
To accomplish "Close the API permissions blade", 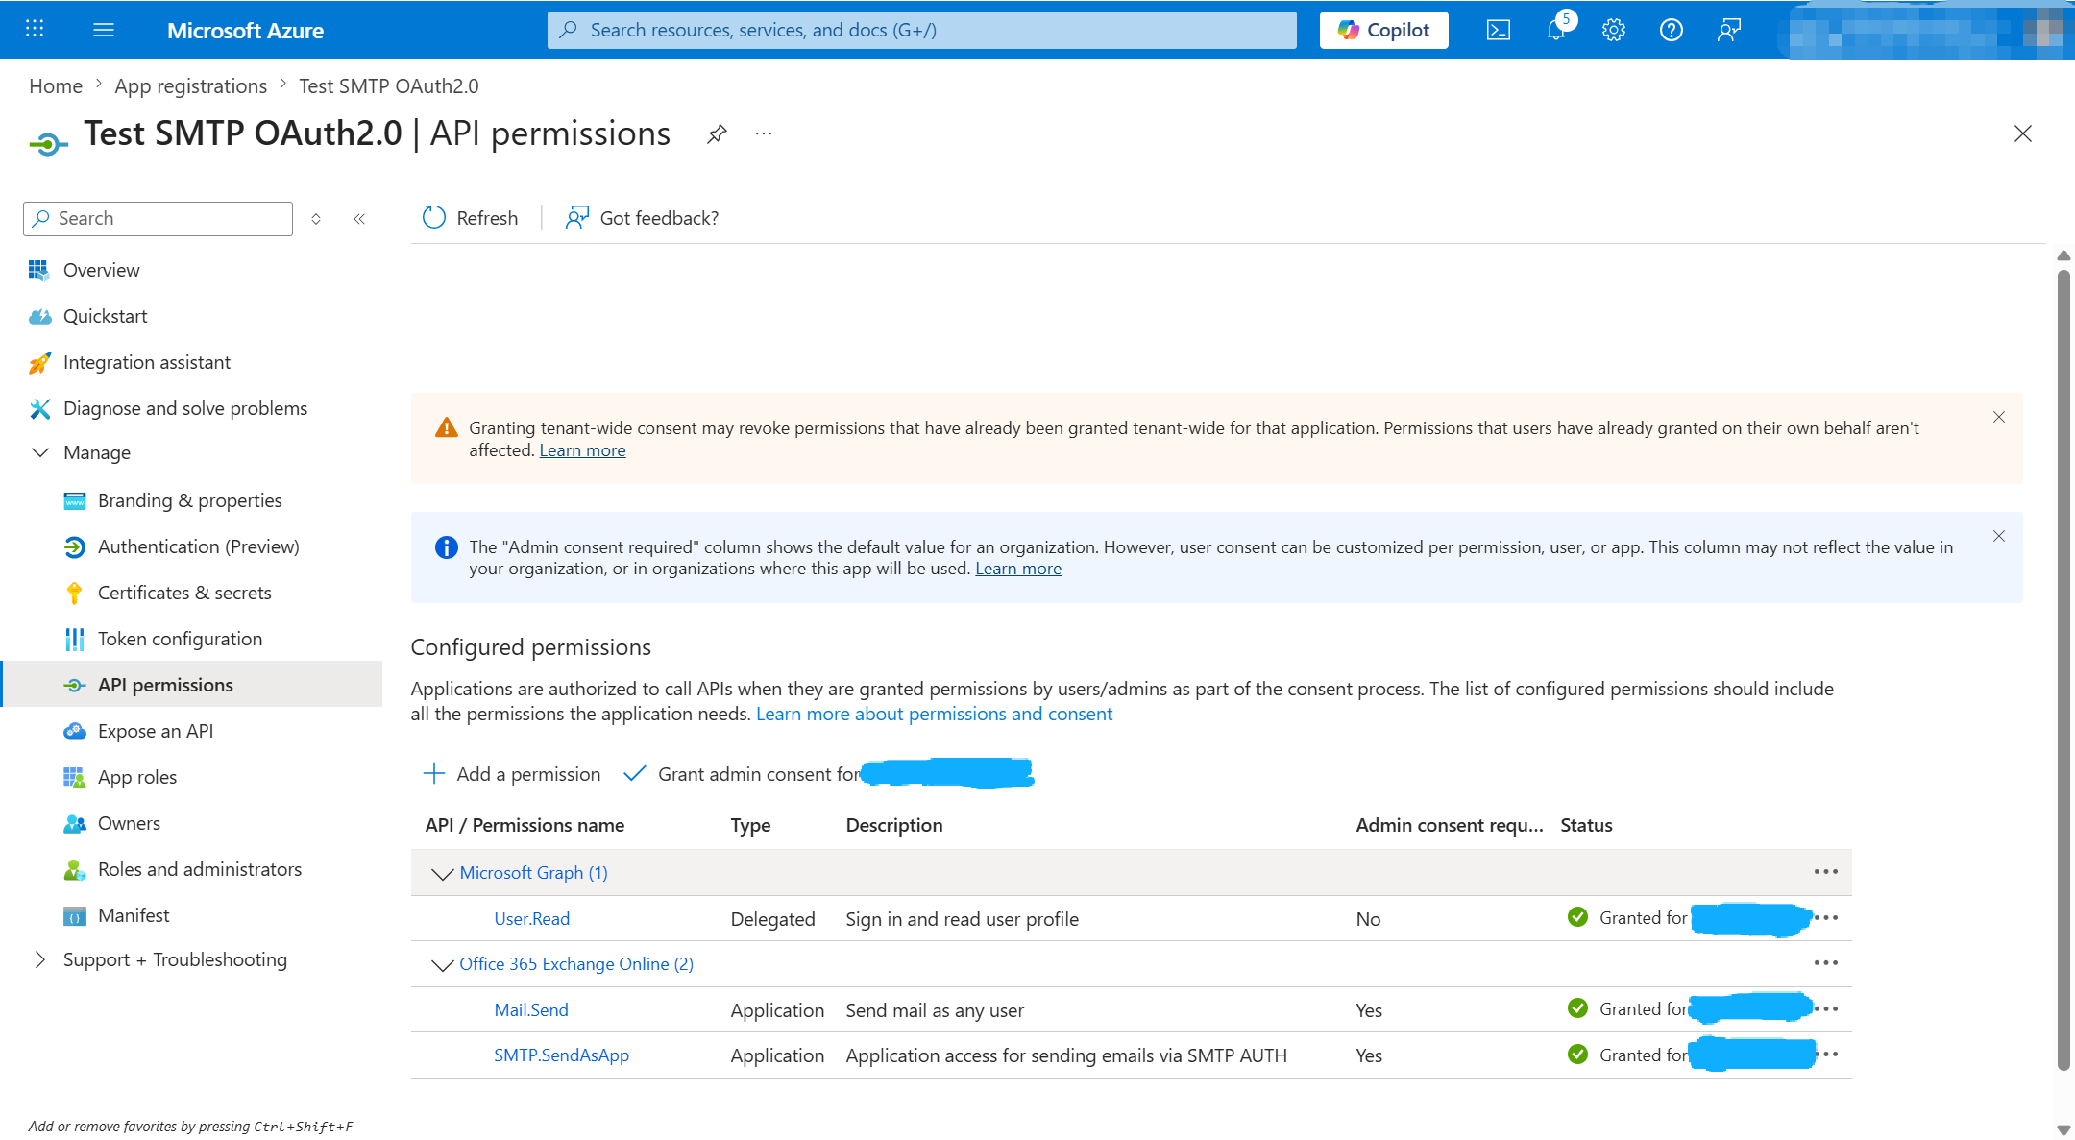I will 2023,133.
